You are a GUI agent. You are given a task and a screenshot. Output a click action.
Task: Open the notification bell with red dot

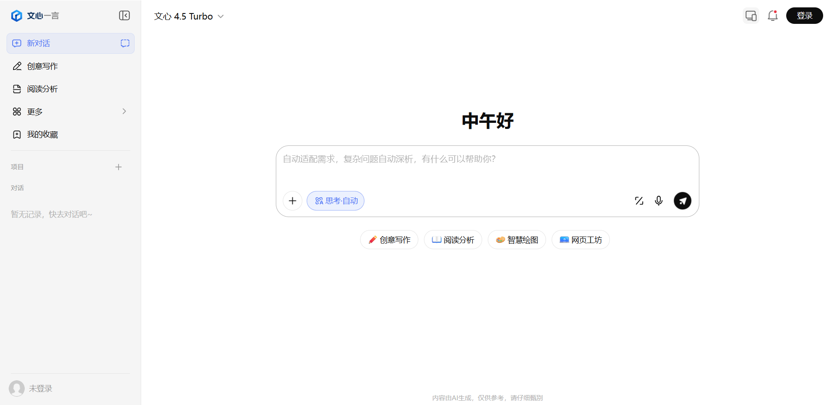click(773, 15)
